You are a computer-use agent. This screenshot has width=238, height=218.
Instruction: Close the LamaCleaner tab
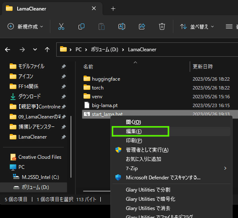pos(94,8)
